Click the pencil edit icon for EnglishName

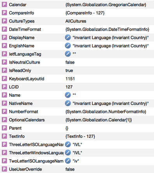68,46
